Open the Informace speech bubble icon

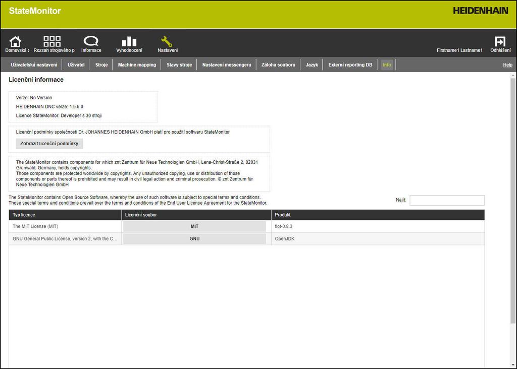click(91, 41)
